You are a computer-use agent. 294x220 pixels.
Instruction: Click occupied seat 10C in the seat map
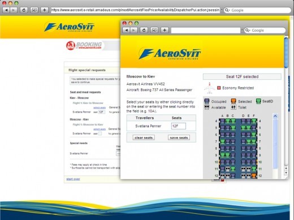tap(233, 162)
